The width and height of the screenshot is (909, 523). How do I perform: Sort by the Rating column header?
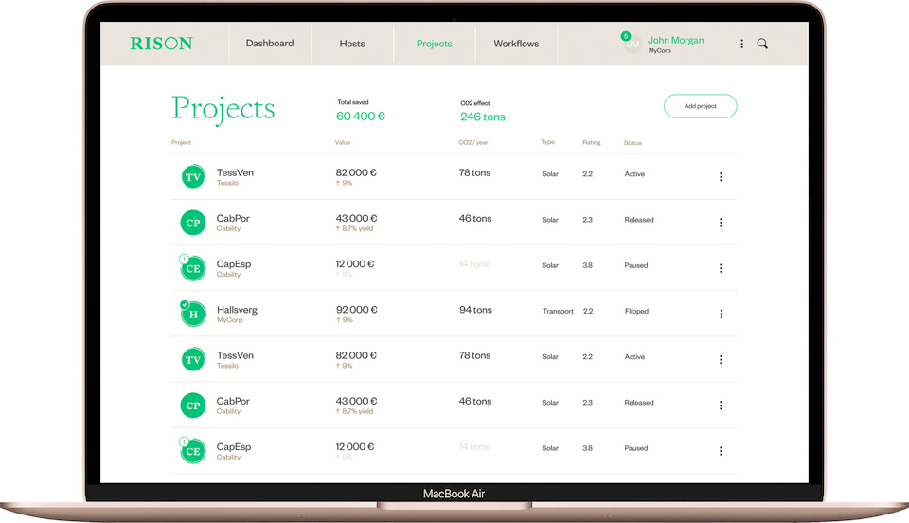point(591,143)
